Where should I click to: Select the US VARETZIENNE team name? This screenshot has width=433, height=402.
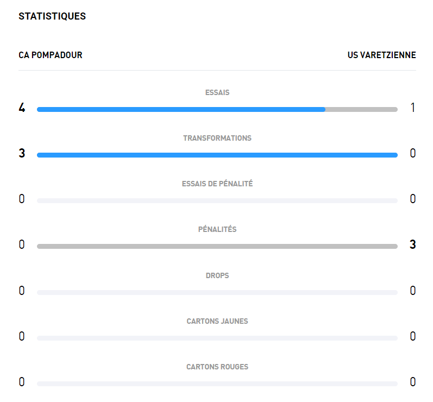381,55
